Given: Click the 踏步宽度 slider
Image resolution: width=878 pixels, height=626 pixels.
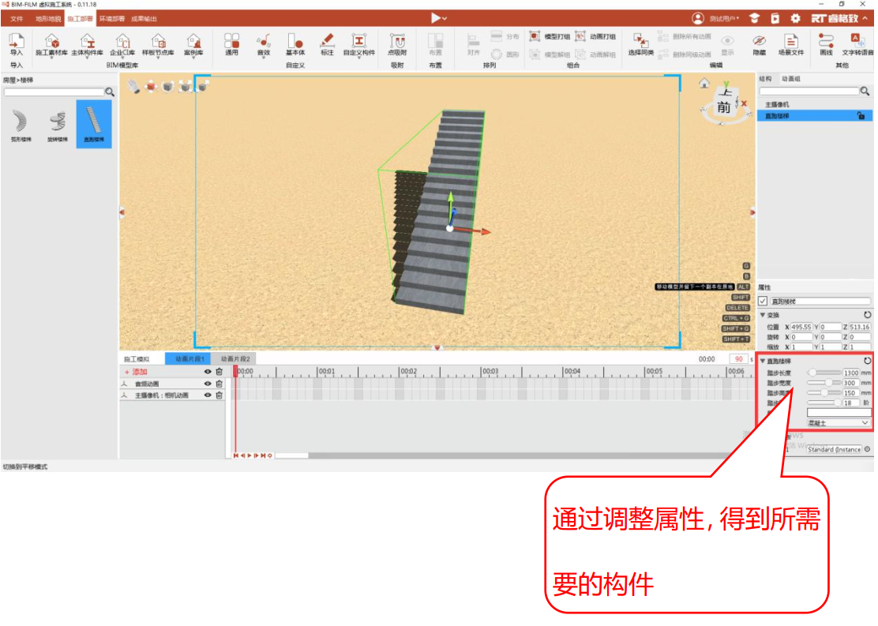Looking at the screenshot, I should [x=824, y=384].
